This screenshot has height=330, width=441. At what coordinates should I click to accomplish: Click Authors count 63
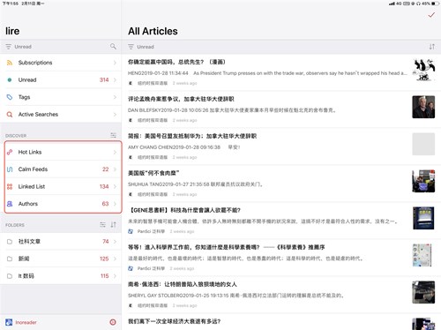[105, 204]
